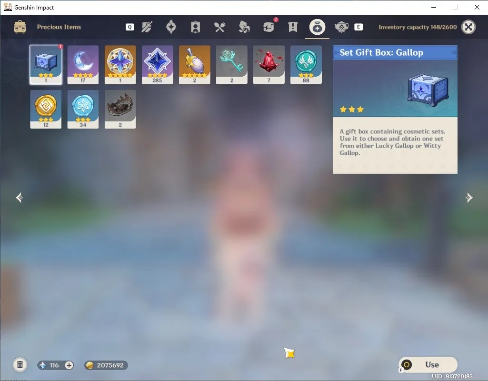The height and width of the screenshot is (381, 488).
Task: Select the crescent moon item with 17
Action: [83, 65]
